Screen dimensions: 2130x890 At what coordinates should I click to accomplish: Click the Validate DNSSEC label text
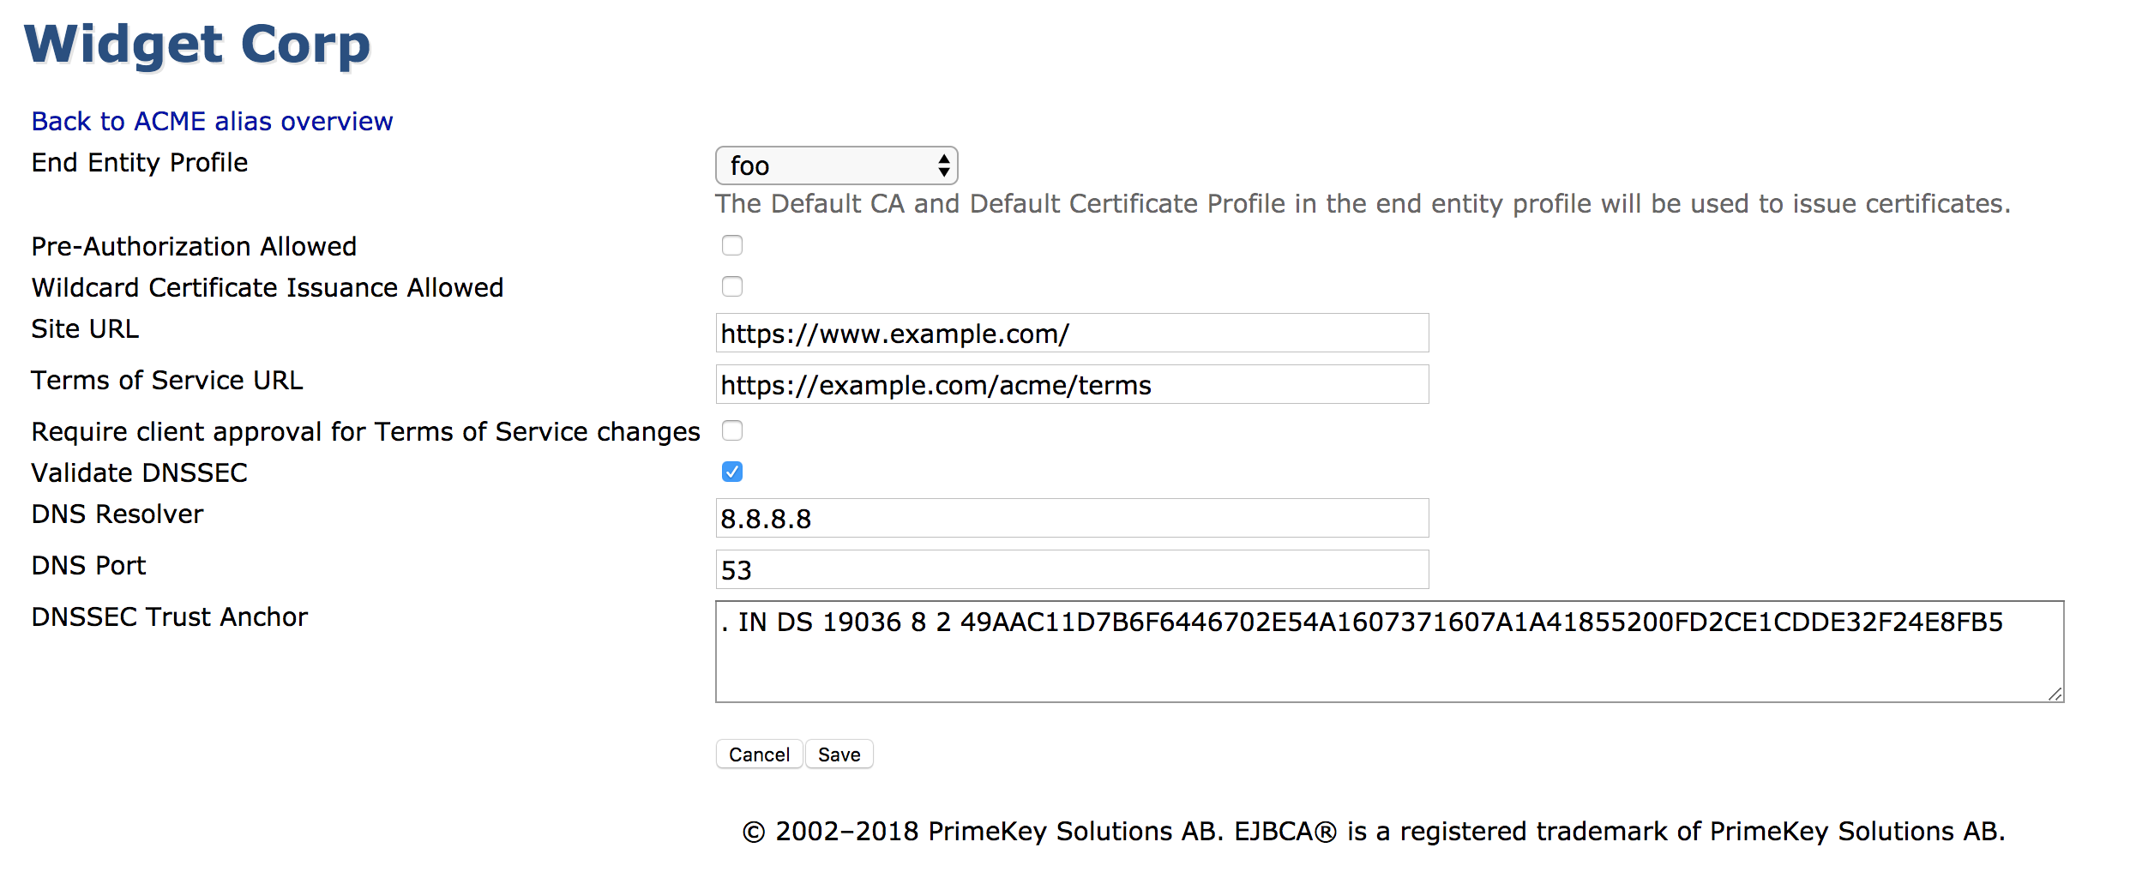139,473
